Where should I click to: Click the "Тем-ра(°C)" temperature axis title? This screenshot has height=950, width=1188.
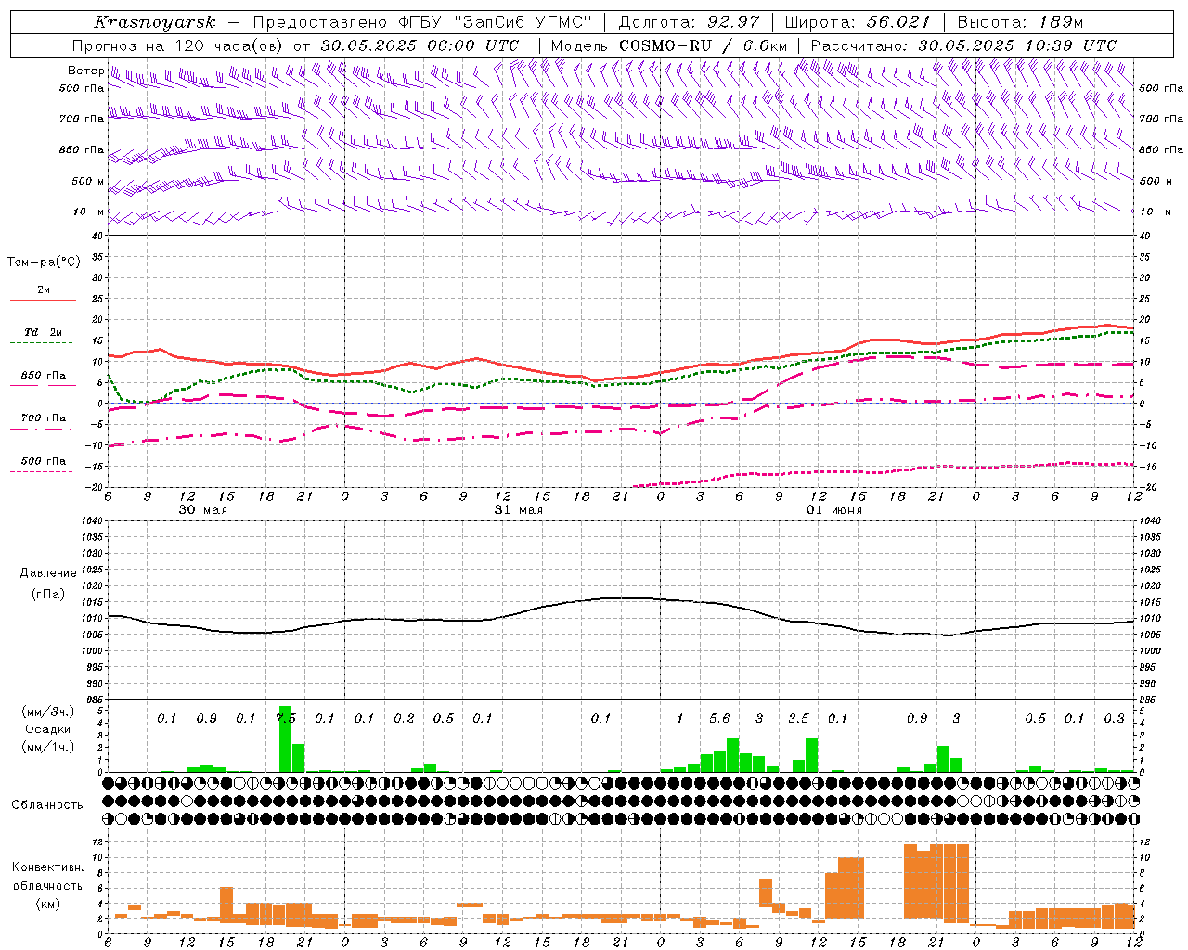(44, 263)
